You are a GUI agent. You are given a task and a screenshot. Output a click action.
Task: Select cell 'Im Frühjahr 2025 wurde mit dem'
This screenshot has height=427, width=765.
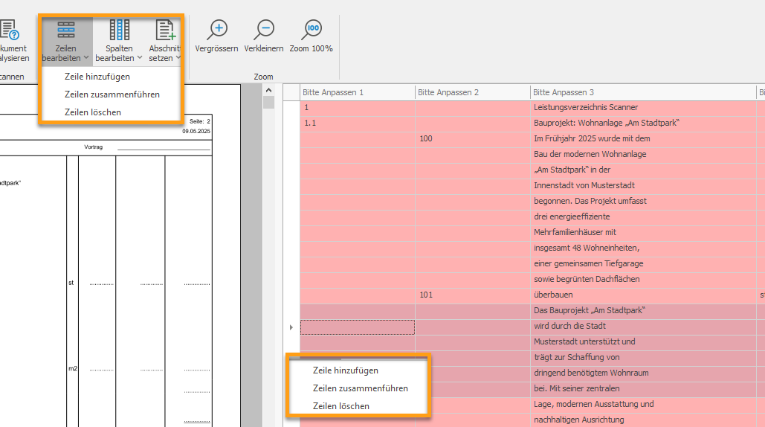pos(643,138)
